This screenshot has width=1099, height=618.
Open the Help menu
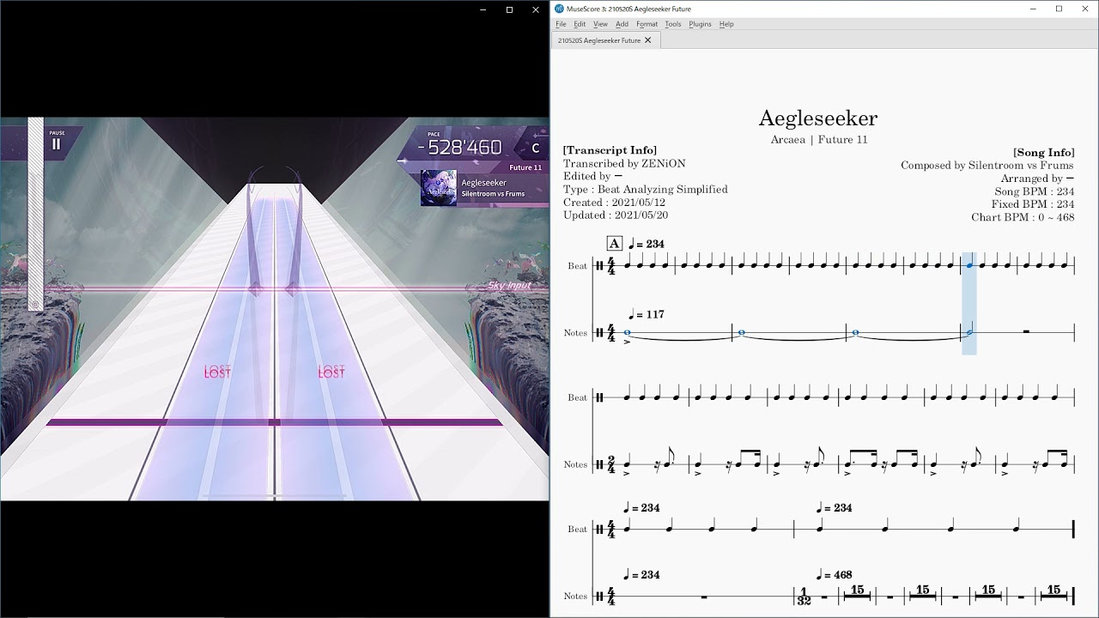pyautogui.click(x=726, y=24)
